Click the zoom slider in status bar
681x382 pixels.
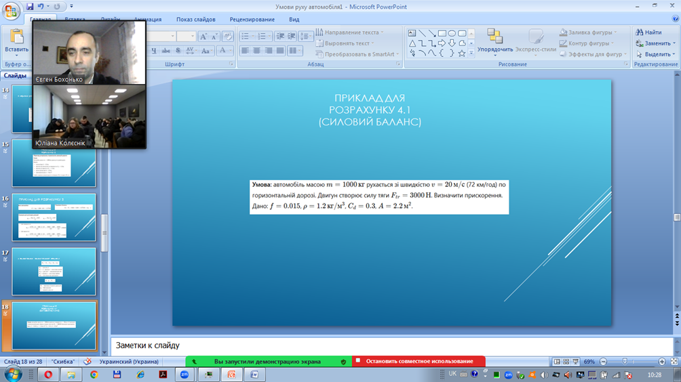point(625,362)
